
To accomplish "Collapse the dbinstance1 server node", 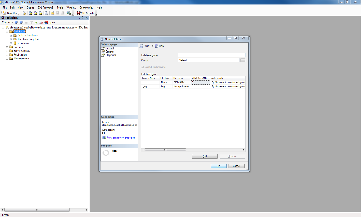I will coord(3,28).
